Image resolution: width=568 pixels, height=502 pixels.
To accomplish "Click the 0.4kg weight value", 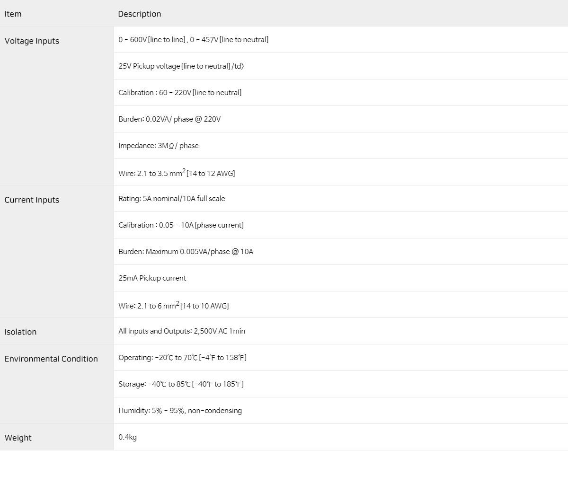I will pos(127,437).
